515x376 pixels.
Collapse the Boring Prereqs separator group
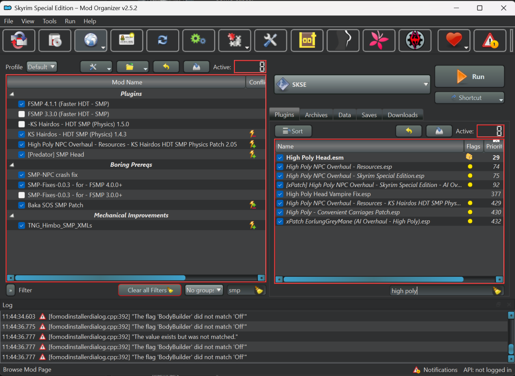click(x=12, y=165)
